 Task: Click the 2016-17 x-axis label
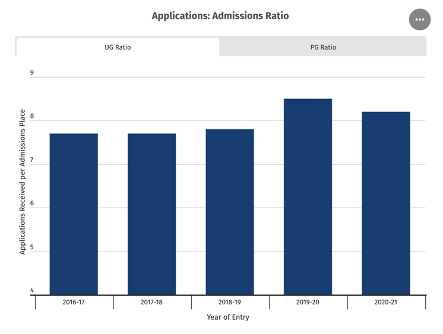(x=74, y=303)
